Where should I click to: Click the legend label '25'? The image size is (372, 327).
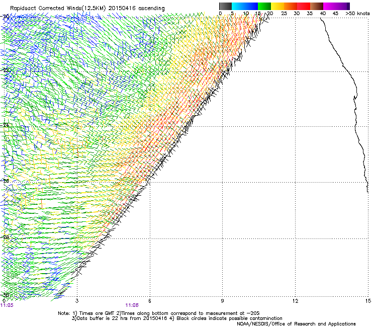tap(284, 14)
